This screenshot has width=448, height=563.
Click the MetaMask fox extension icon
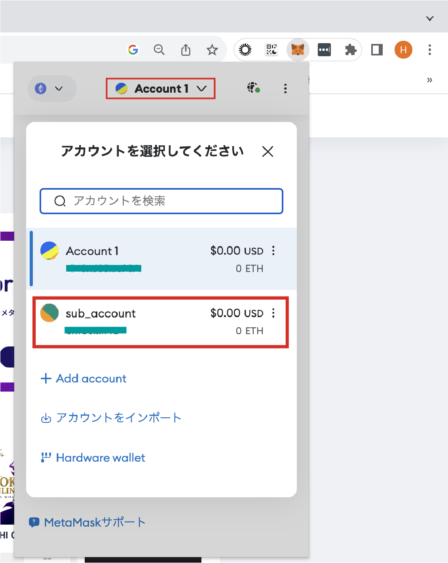(x=298, y=50)
